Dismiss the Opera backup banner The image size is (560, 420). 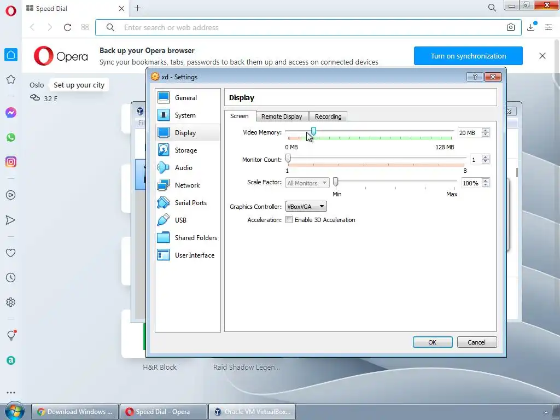coord(542,56)
